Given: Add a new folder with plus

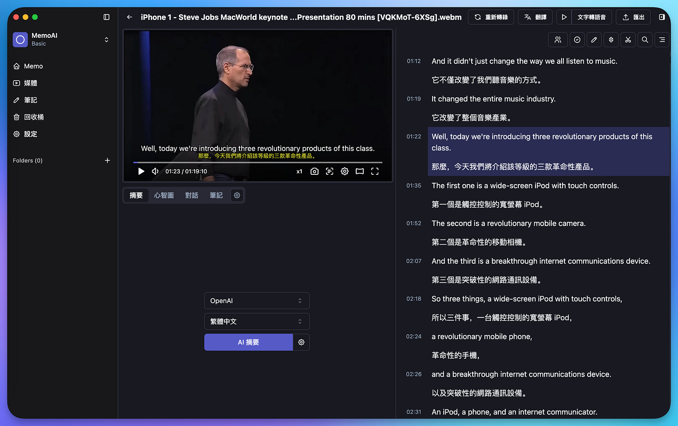Looking at the screenshot, I should 108,160.
